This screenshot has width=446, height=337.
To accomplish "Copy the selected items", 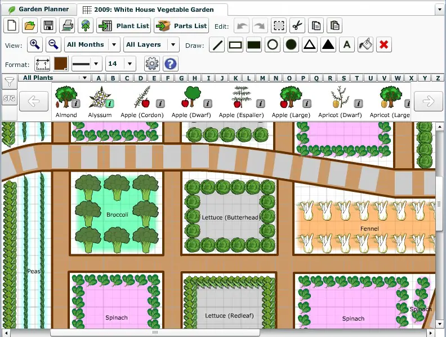I will pyautogui.click(x=316, y=26).
